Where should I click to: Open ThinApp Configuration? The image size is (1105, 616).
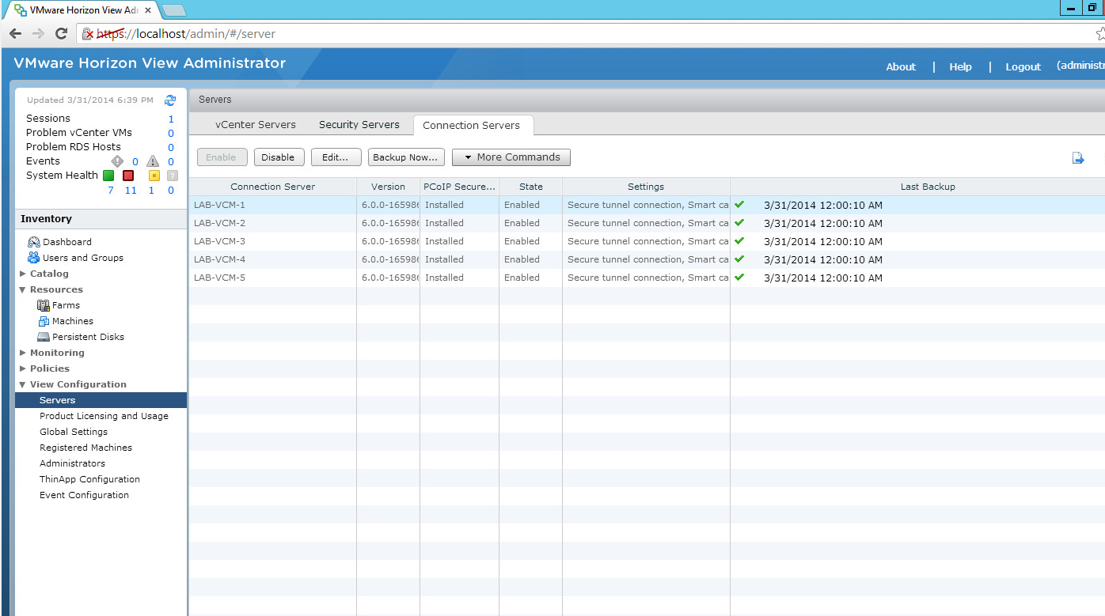tap(89, 479)
